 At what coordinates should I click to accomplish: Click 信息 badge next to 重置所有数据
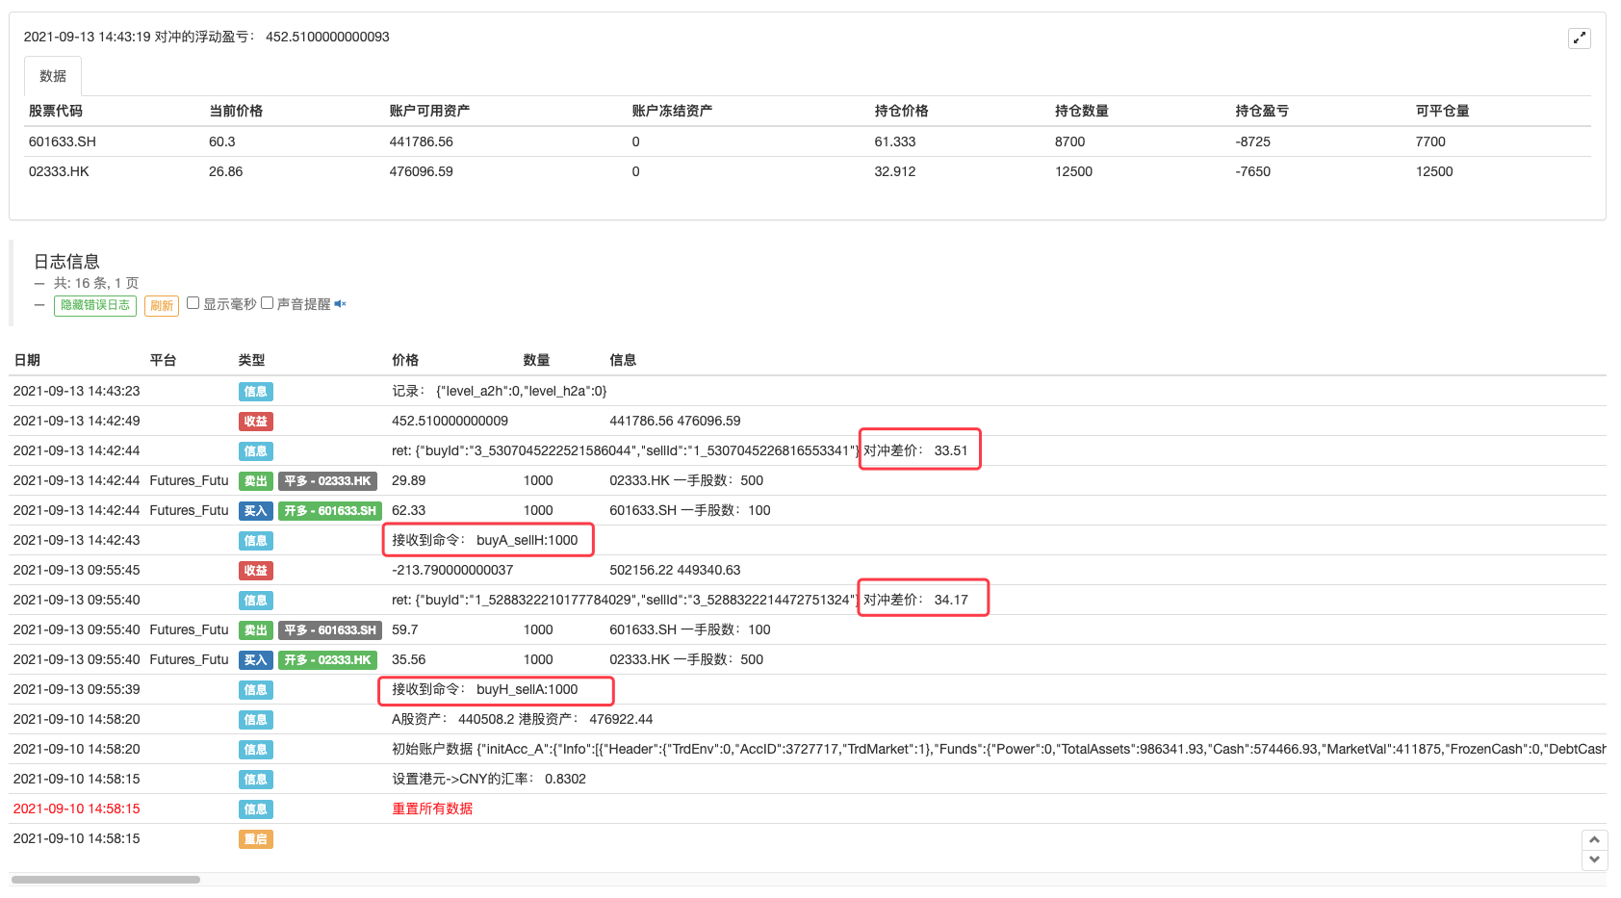coord(256,809)
